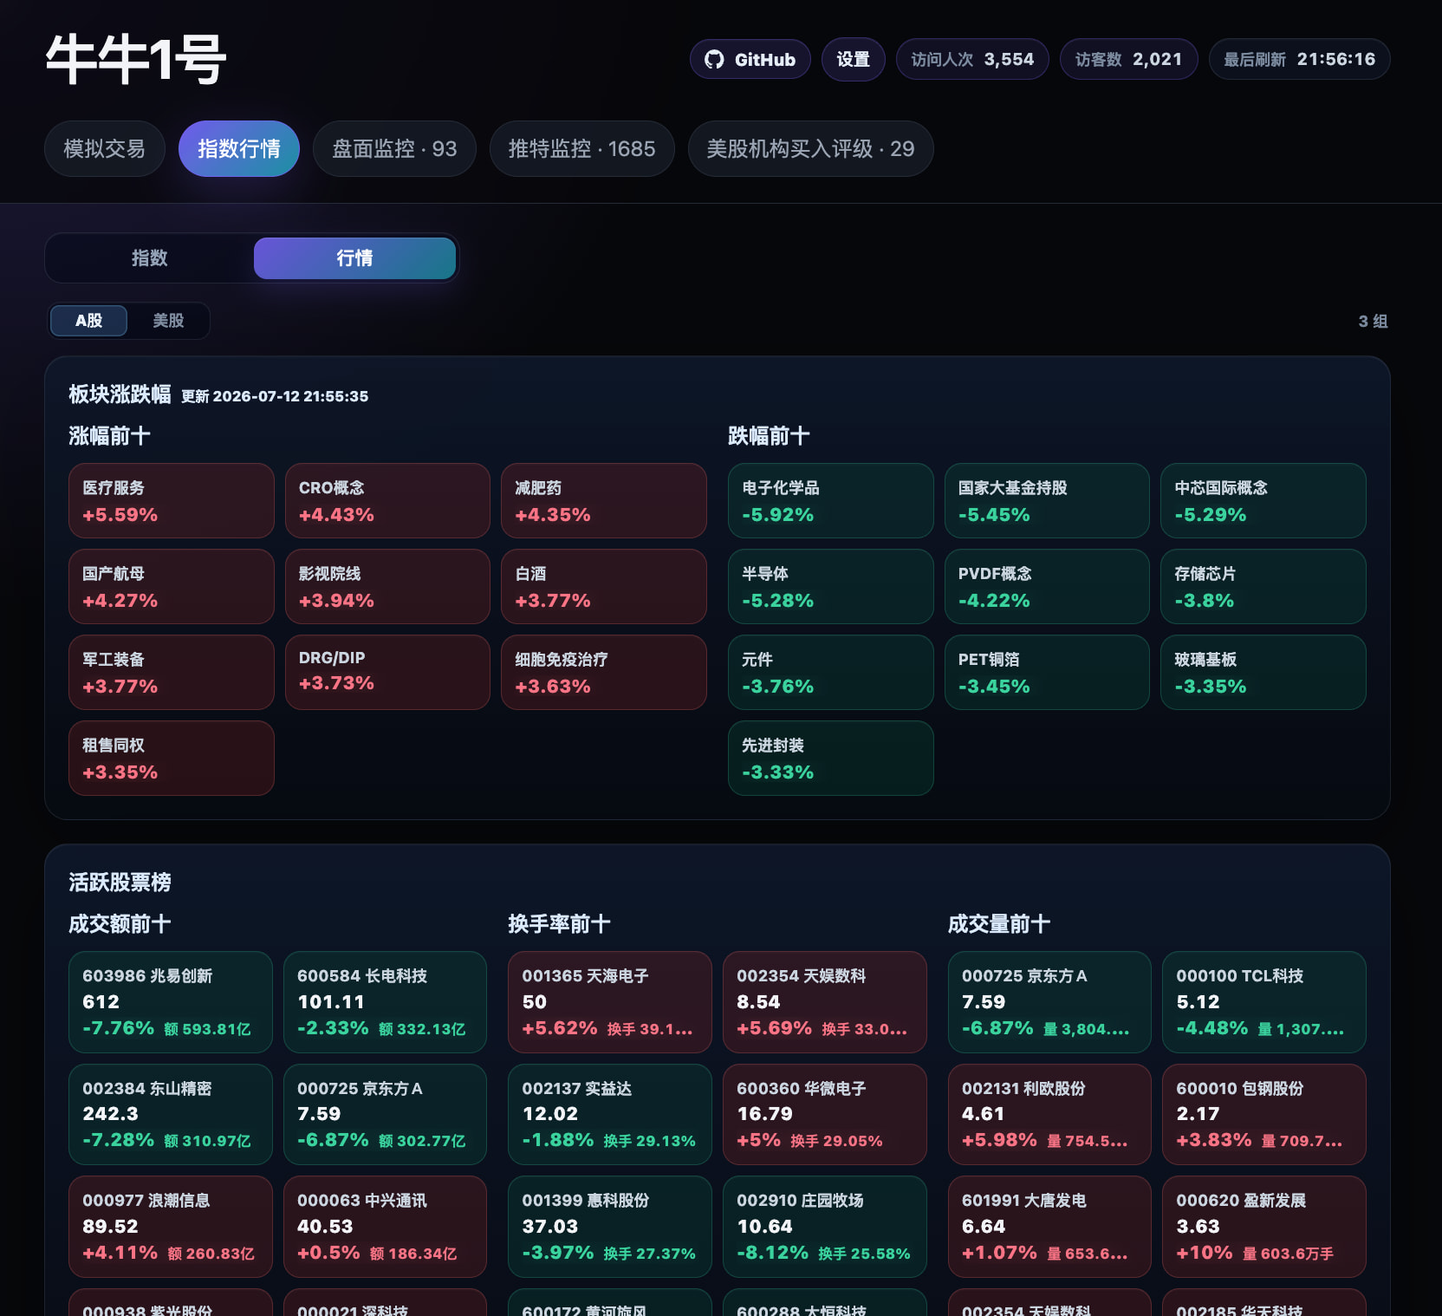
Task: Click the DRG/DIP sector card
Action: click(388, 672)
